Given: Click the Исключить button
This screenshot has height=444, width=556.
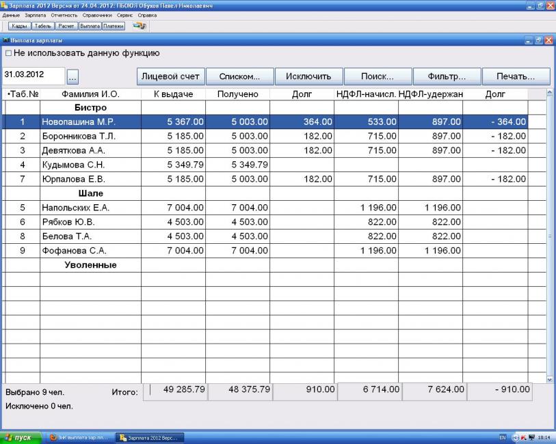Looking at the screenshot, I should 308,77.
